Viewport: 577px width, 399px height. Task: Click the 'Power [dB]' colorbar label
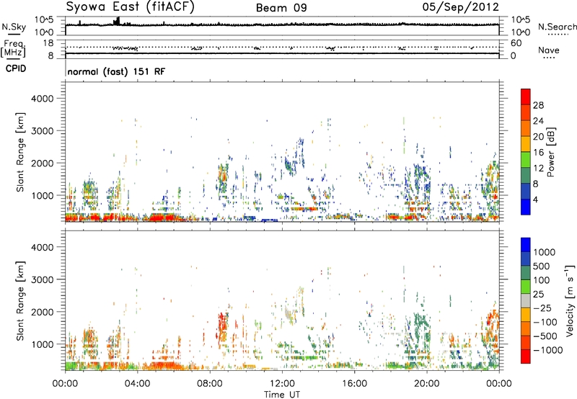coord(550,152)
